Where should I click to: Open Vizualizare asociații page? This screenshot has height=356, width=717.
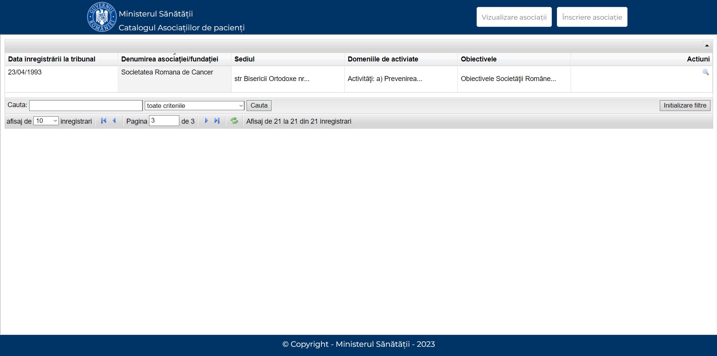pos(514,17)
